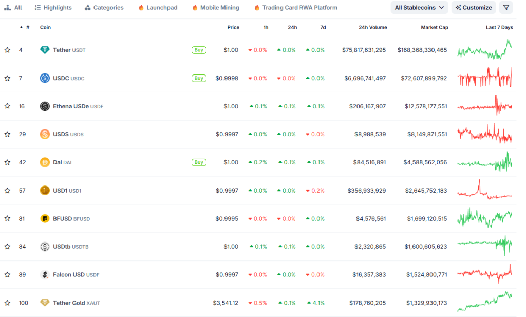This screenshot has width=526, height=317.
Task: Open the Tether Gold 7-day sparkline chart
Action: pos(484,303)
